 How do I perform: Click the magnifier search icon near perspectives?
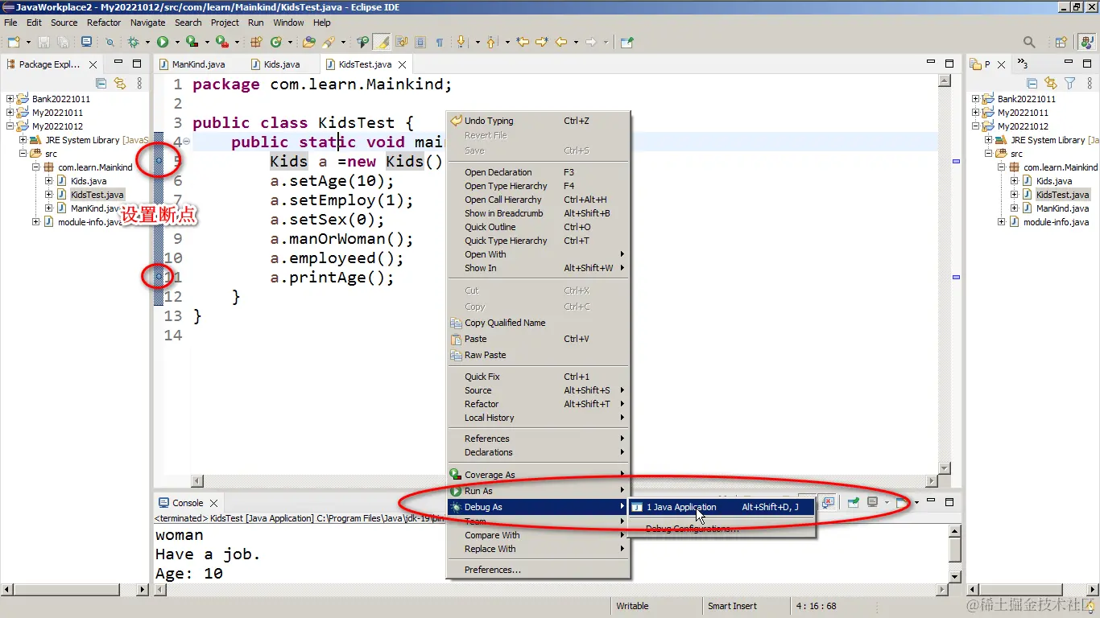pyautogui.click(x=1029, y=42)
